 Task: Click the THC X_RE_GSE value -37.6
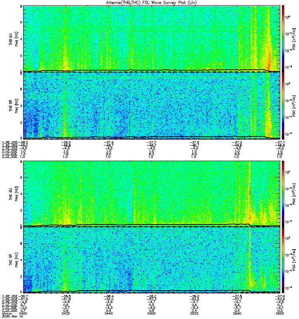point(280,296)
